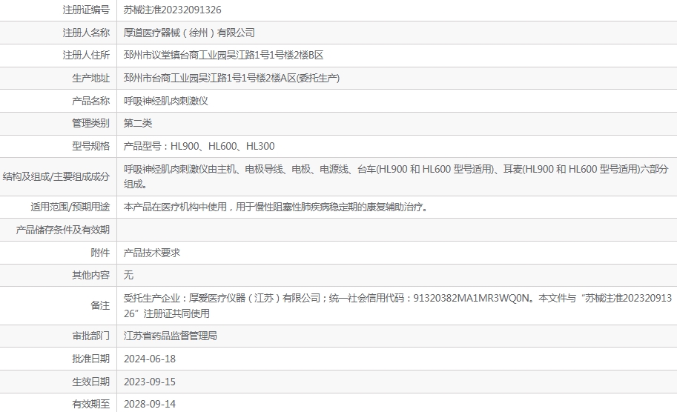This screenshot has width=677, height=412.
Task: Select the label 适用范围/预期用途
Action: click(x=70, y=207)
